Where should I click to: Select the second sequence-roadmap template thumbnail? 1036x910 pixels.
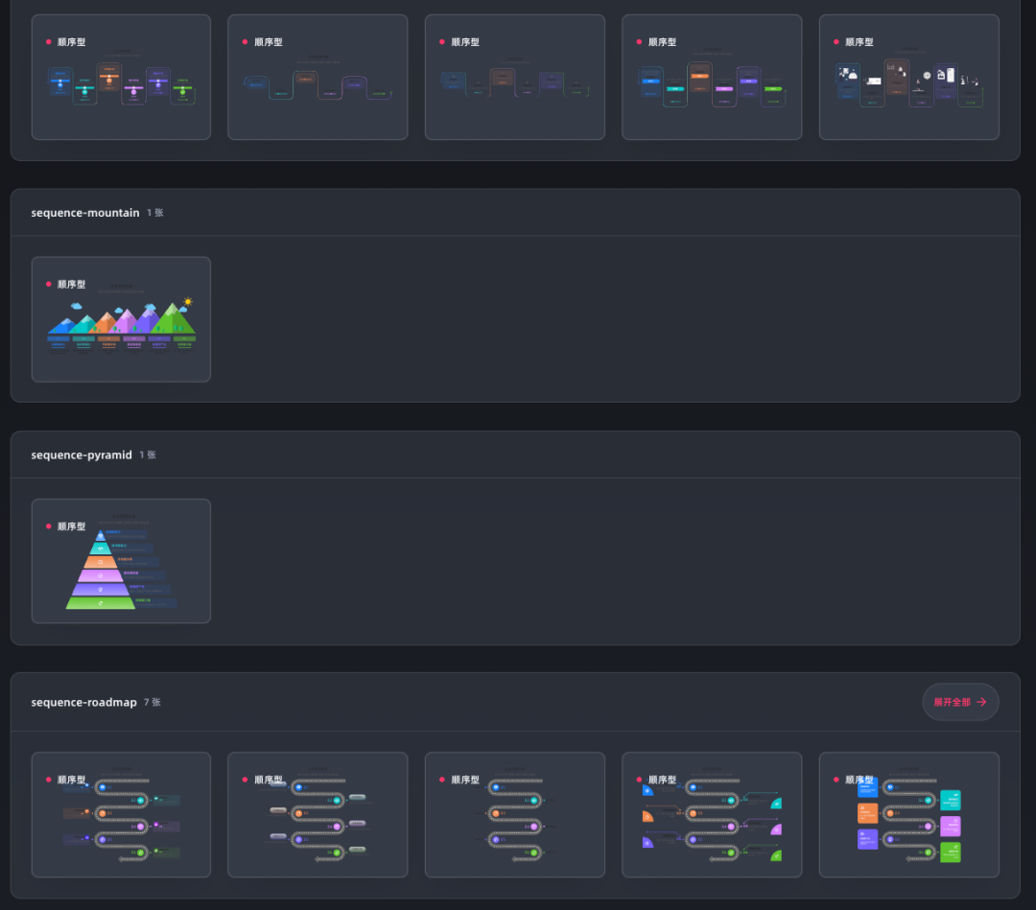tap(318, 814)
